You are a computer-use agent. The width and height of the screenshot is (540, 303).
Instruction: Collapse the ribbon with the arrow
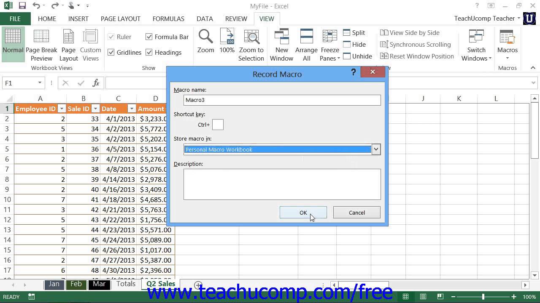tap(533, 68)
